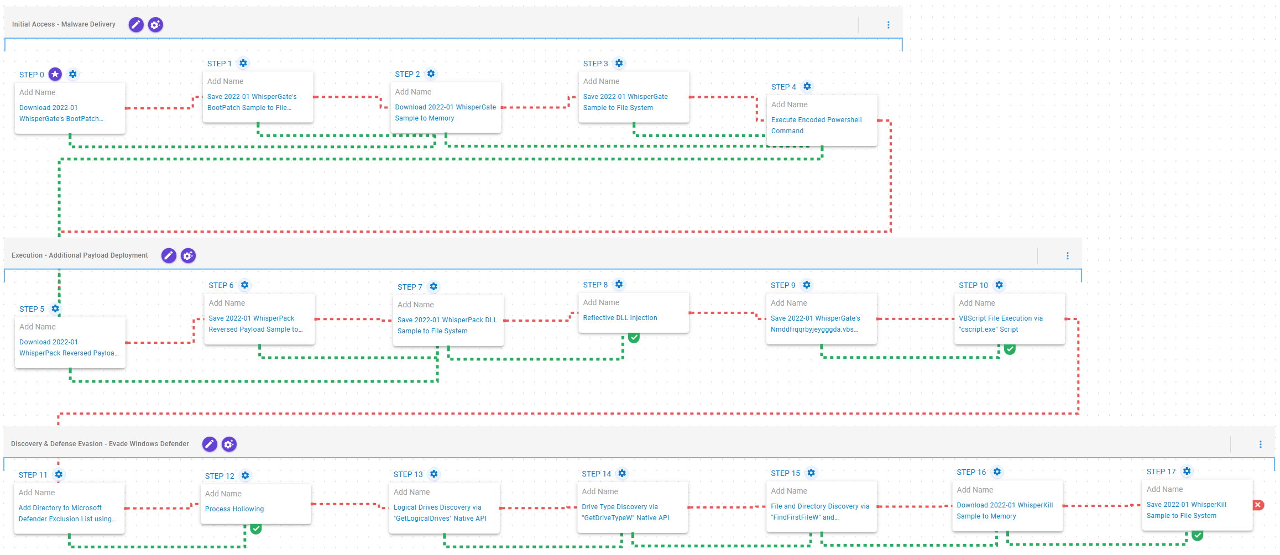Click the pencil edit icon for Initial Access phase
1280x555 pixels.
[x=136, y=24]
